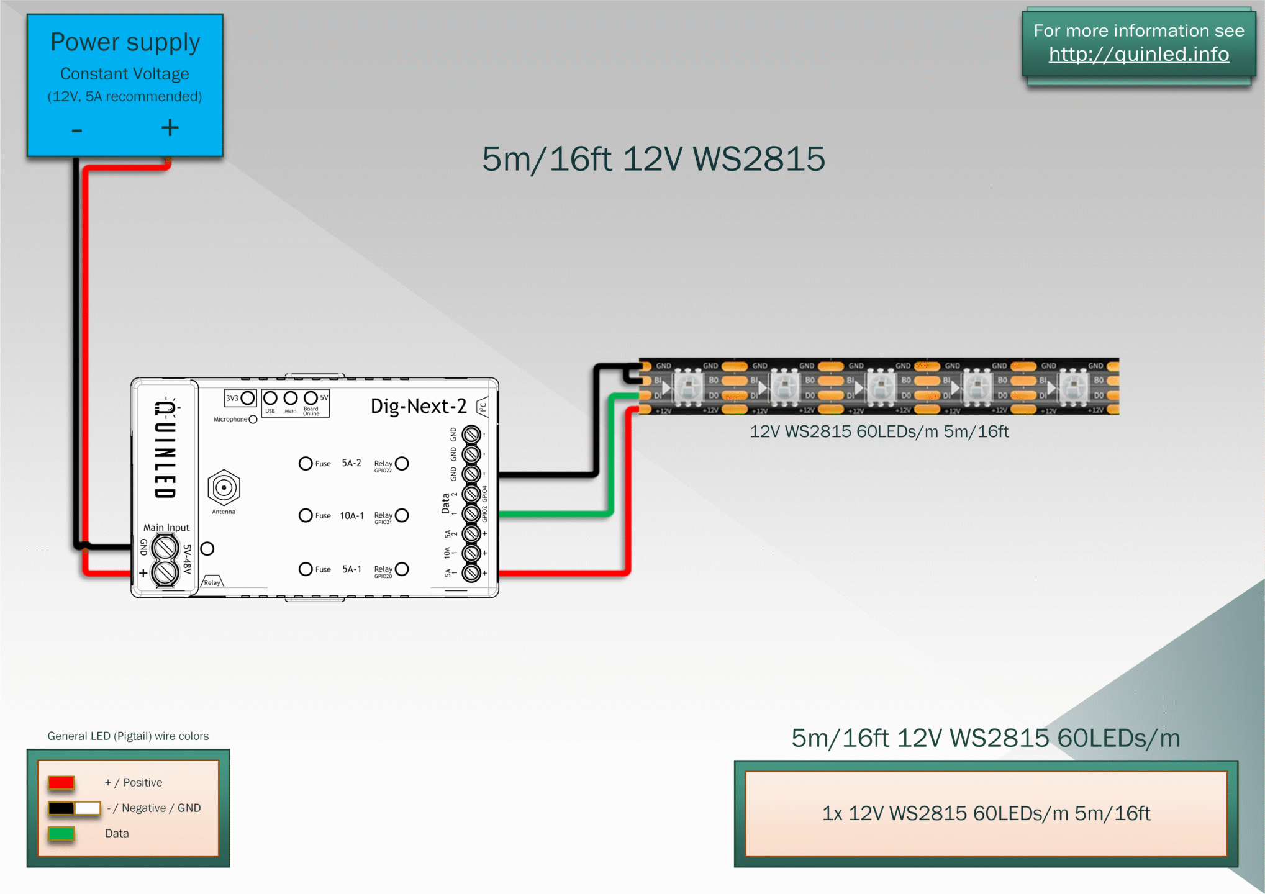The image size is (1265, 894).
Task: Click the 5A-2 Fuse indicator circle
Action: coord(306,463)
